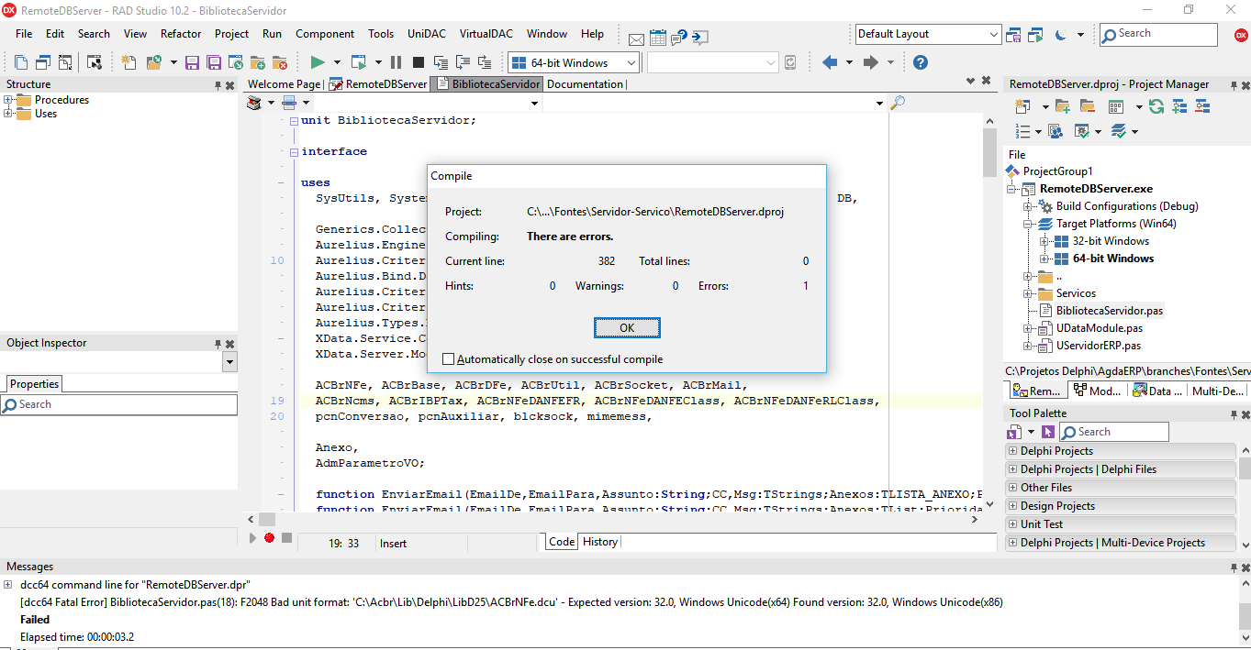Expand the Uses node in Structure
This screenshot has height=650, width=1251.
(8, 114)
